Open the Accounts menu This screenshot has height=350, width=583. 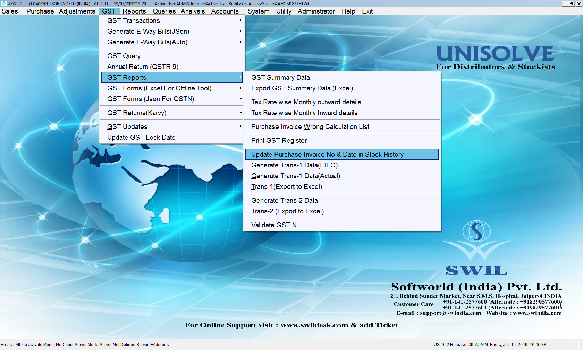pos(225,11)
